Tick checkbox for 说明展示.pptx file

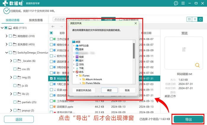coord(51,107)
